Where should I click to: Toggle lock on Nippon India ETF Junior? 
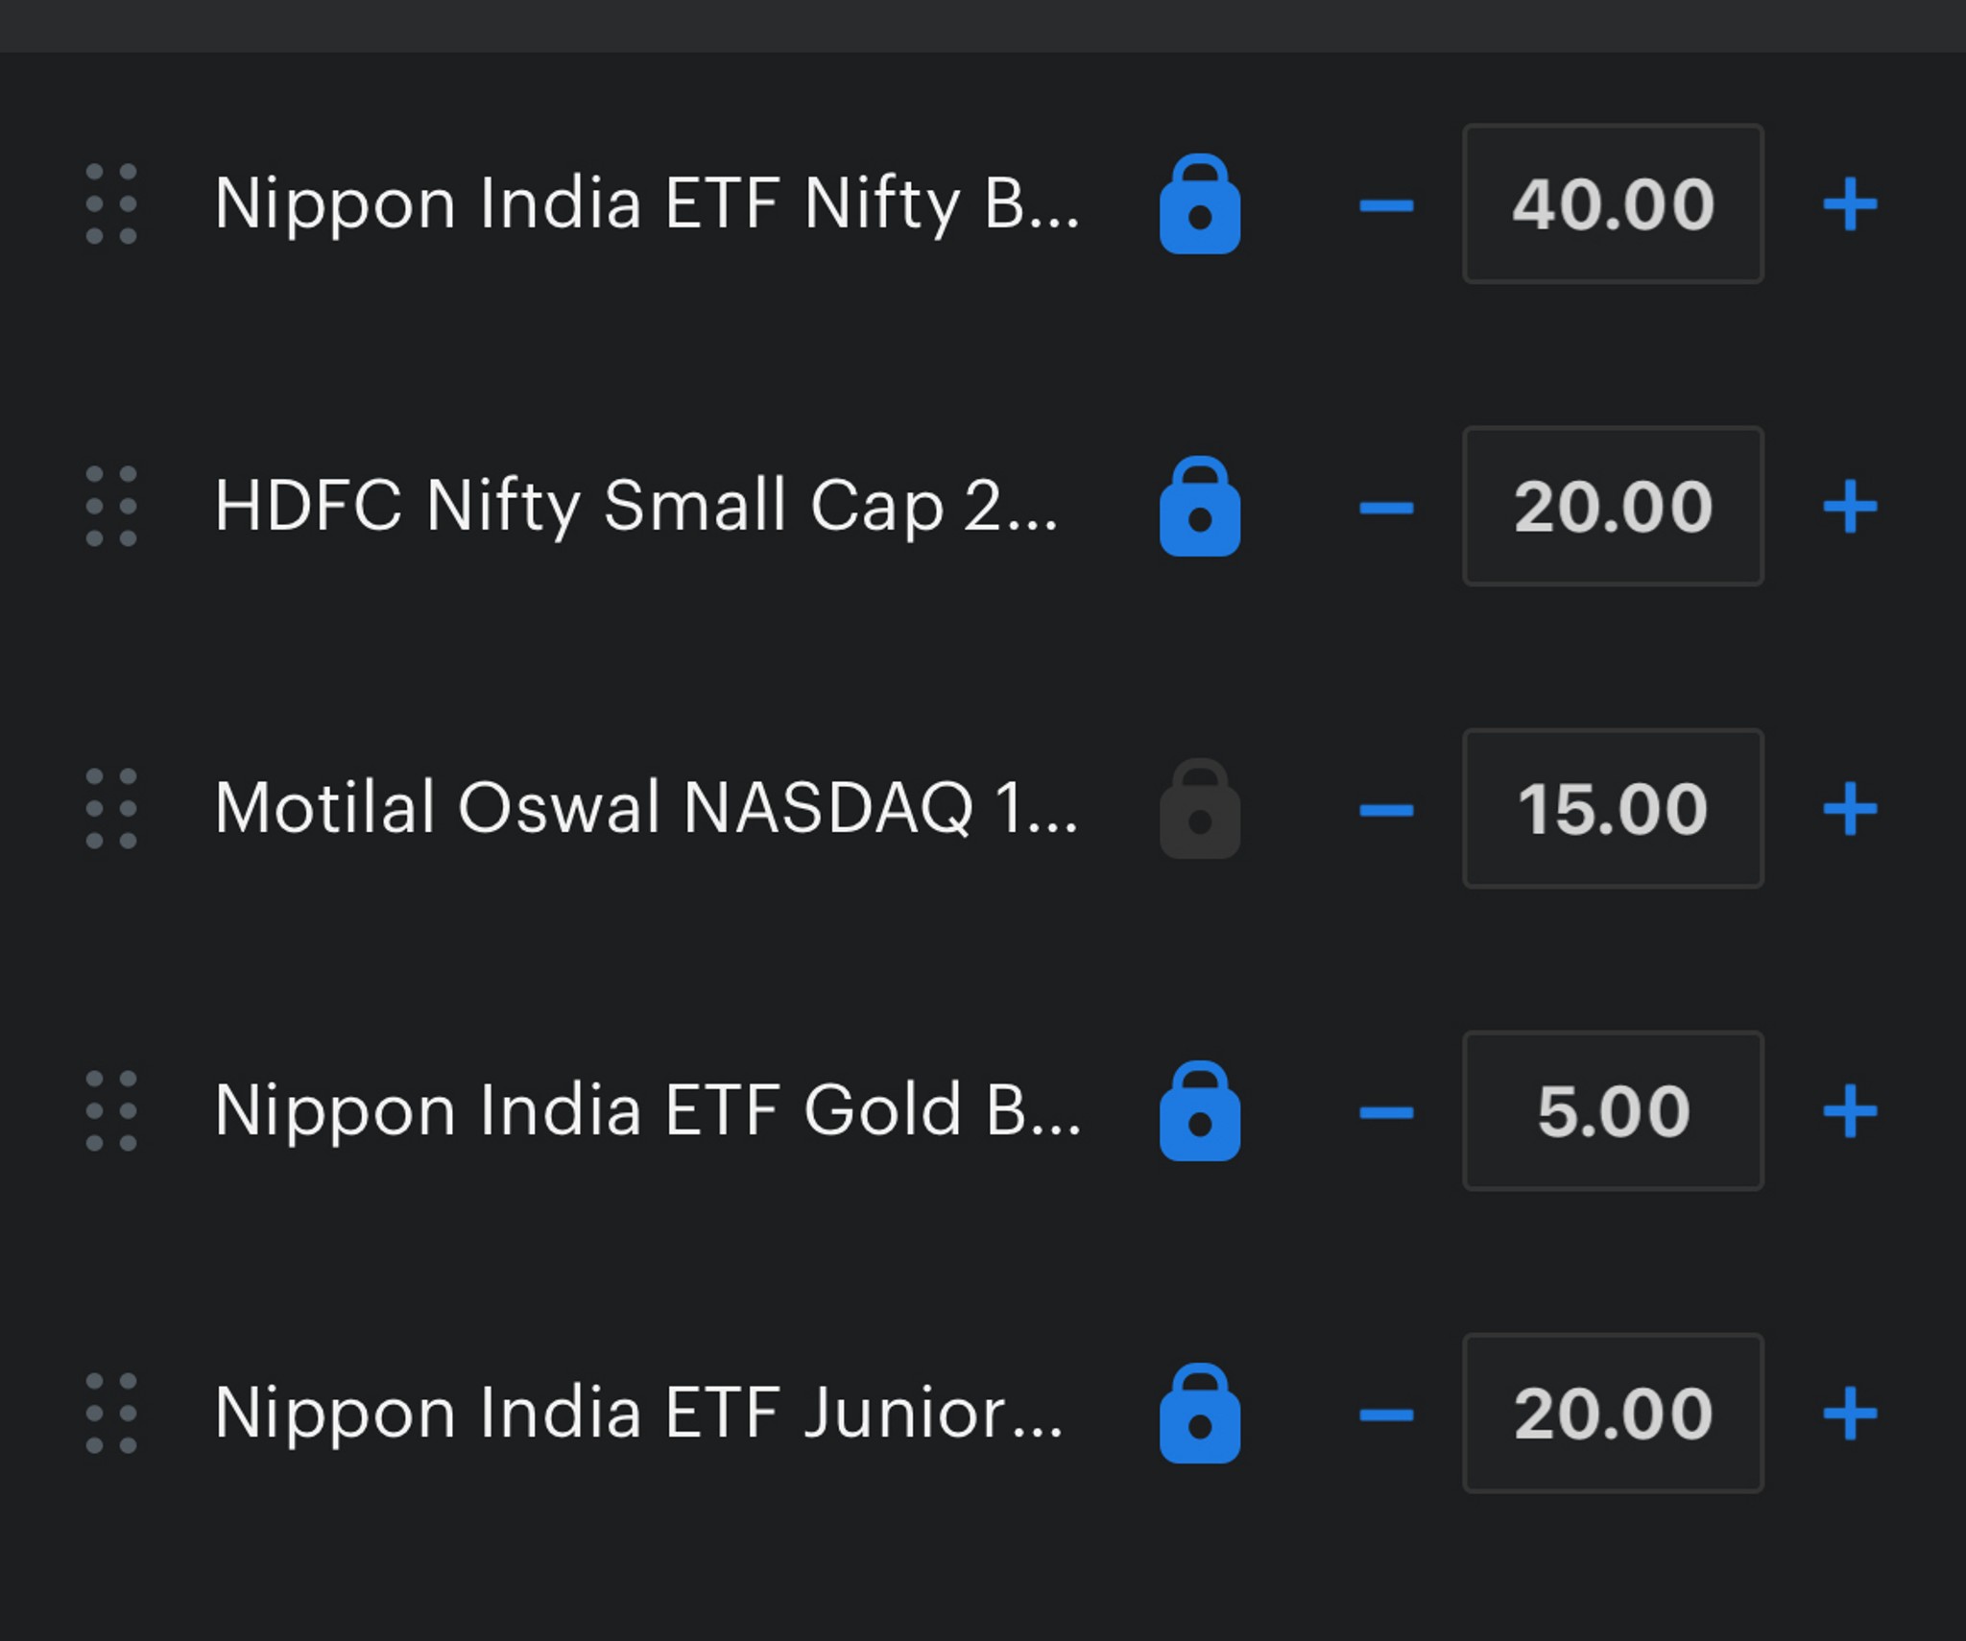tap(1200, 1413)
